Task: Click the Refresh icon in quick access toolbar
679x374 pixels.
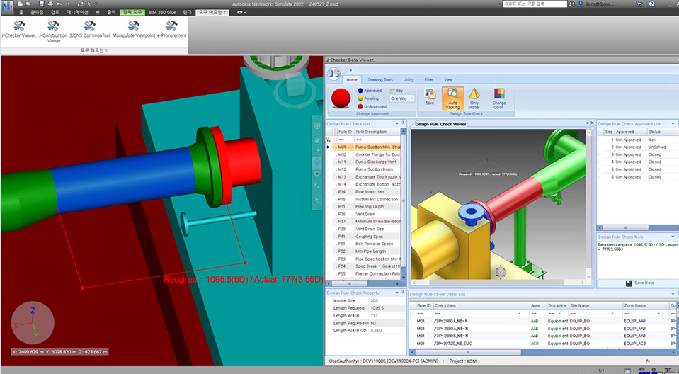Action: [80, 4]
